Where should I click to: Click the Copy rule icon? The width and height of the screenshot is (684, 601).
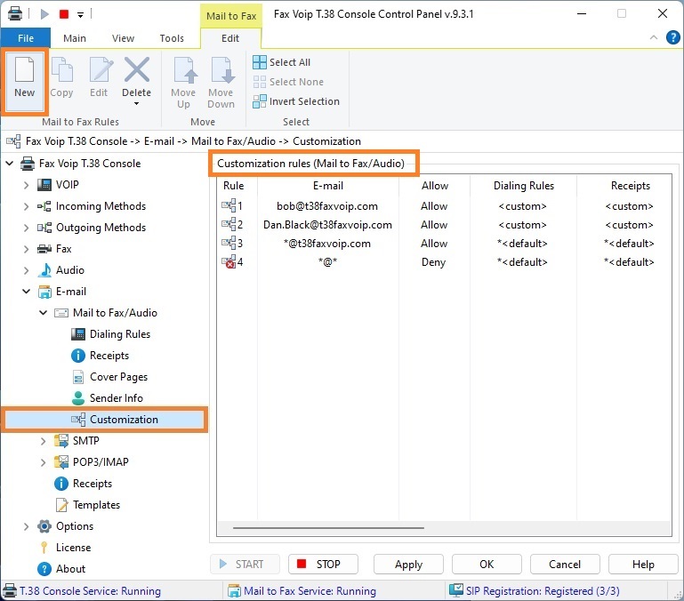point(62,69)
